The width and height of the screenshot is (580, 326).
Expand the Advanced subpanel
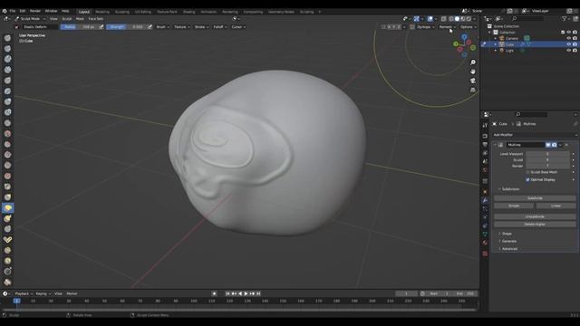[x=509, y=249]
